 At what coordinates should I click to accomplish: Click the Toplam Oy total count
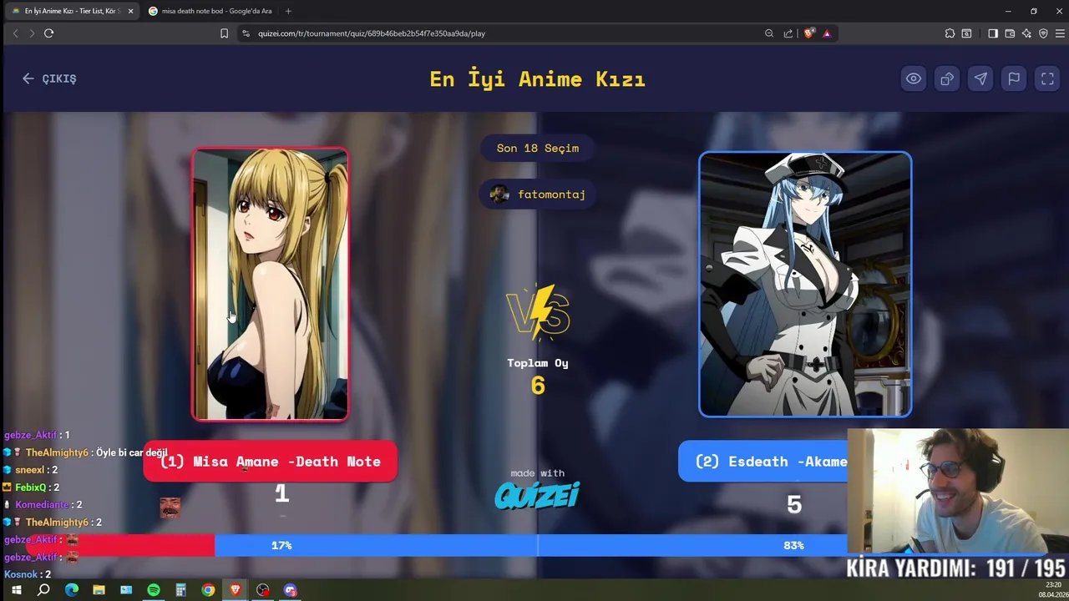[538, 386]
